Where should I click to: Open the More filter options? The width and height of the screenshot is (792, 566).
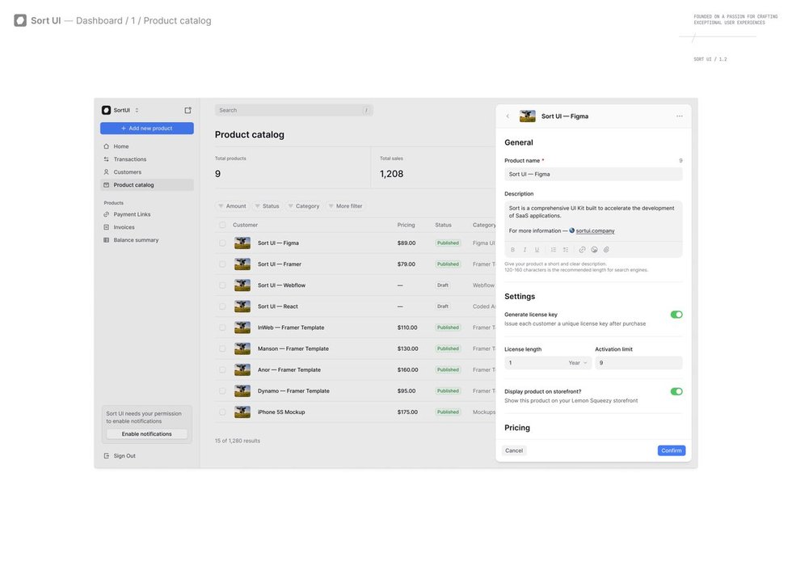click(x=346, y=206)
